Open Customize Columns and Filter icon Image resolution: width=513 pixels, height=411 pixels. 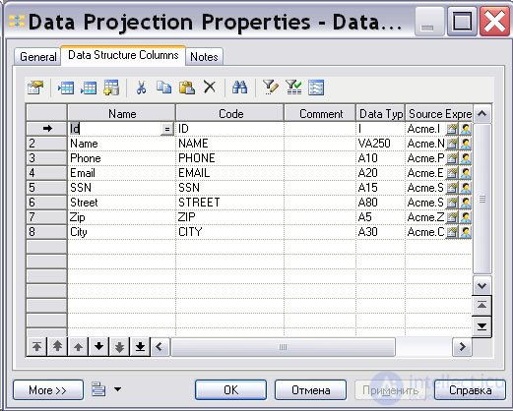(271, 88)
